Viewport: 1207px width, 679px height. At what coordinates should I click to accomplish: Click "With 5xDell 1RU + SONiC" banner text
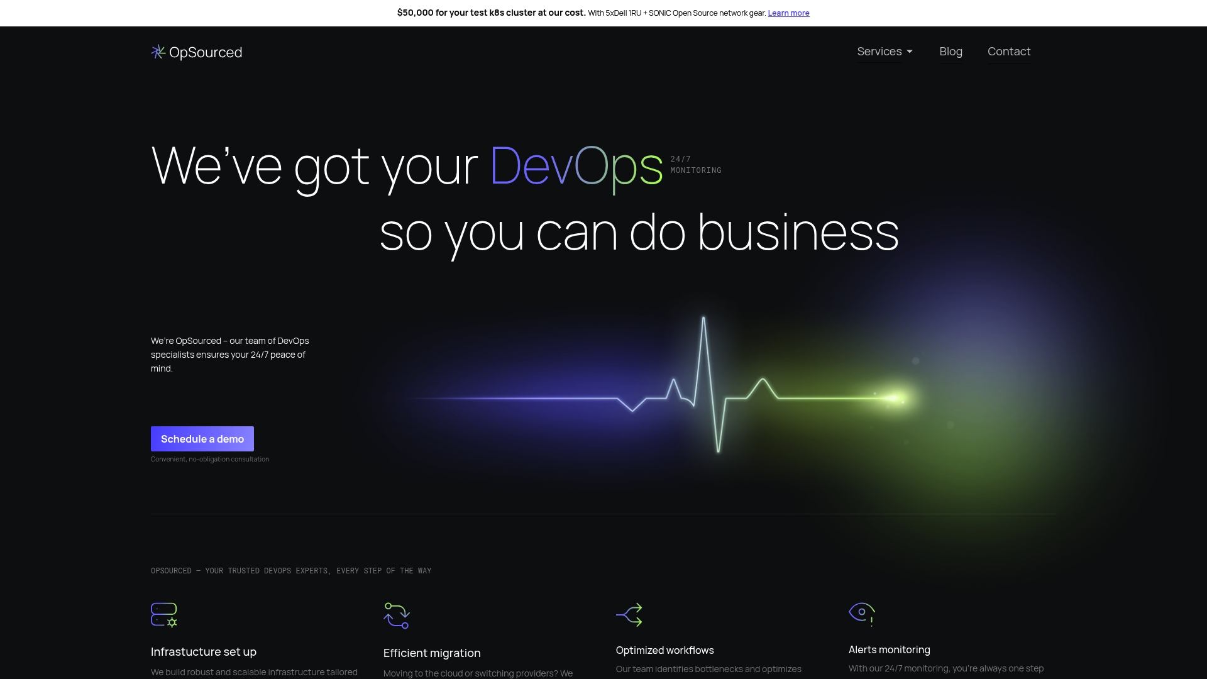tap(677, 13)
